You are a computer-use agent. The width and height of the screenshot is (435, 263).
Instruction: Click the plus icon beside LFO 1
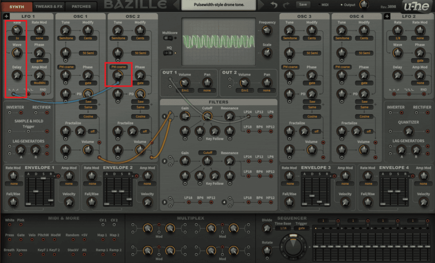6,16
